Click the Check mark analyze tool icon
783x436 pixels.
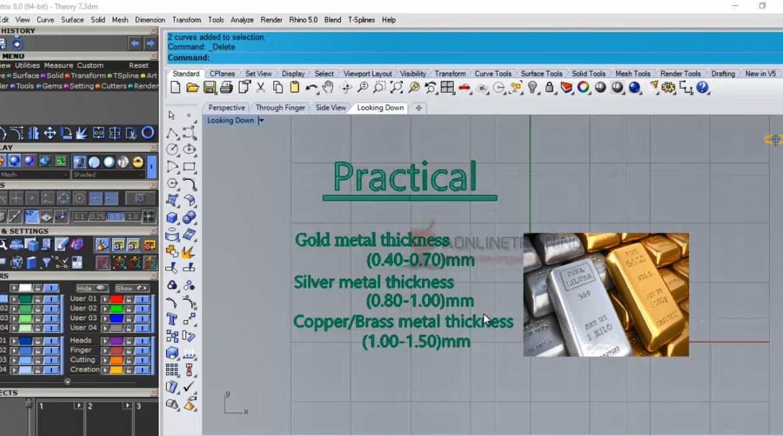click(189, 387)
